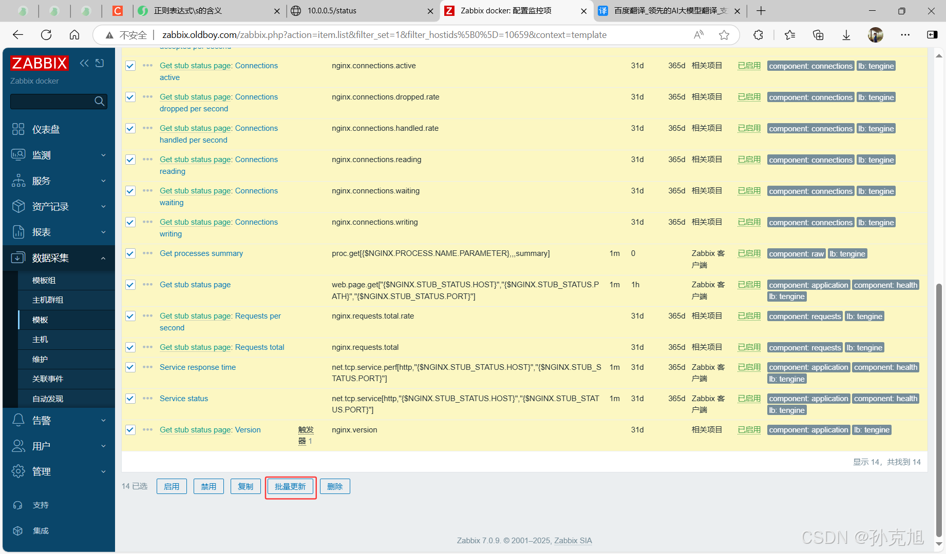
Task: Uncheck the Connections waiting item checkbox
Action: point(130,191)
